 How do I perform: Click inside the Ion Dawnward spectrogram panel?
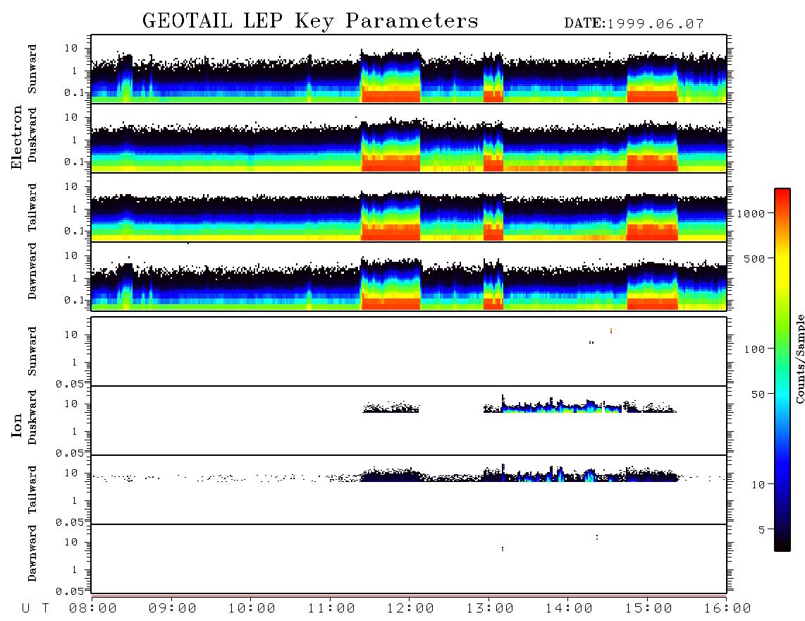point(409,559)
